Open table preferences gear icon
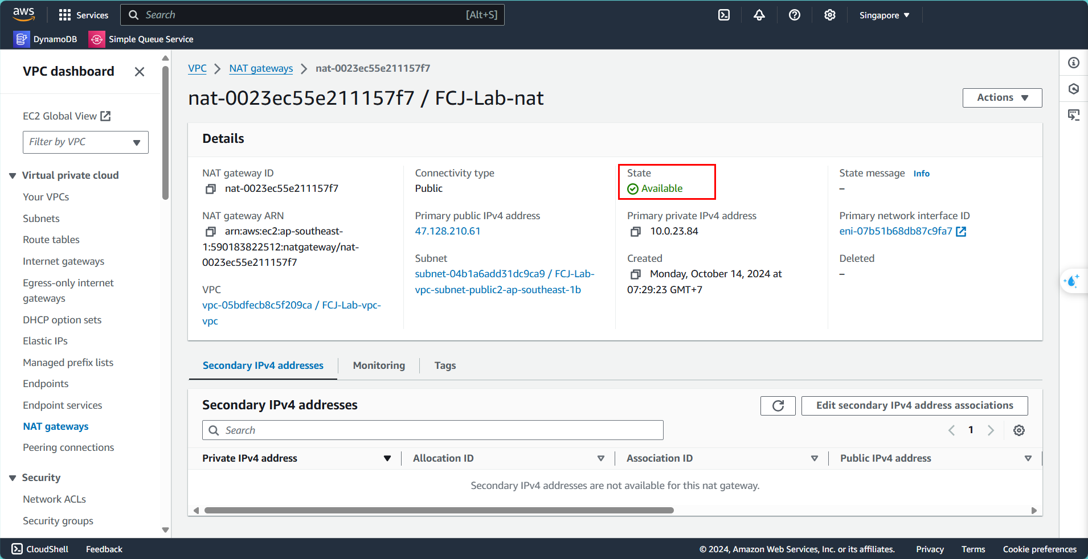Viewport: 1088px width, 559px height. pyautogui.click(x=1019, y=430)
